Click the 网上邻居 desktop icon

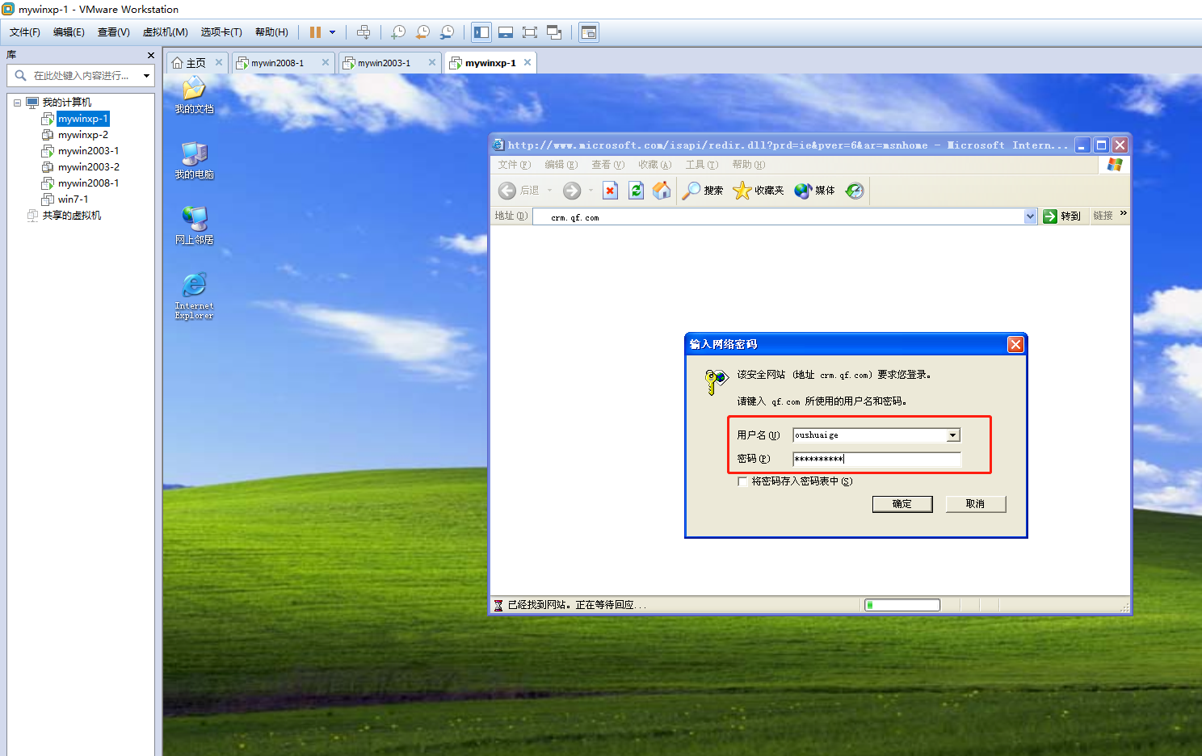click(194, 226)
